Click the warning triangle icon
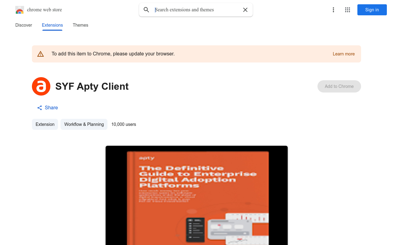Screen dimensions: 393x245 coord(41,54)
